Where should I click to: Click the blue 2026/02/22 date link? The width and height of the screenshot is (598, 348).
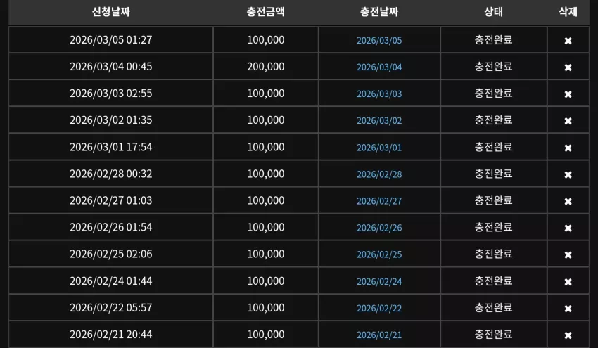[379, 308]
